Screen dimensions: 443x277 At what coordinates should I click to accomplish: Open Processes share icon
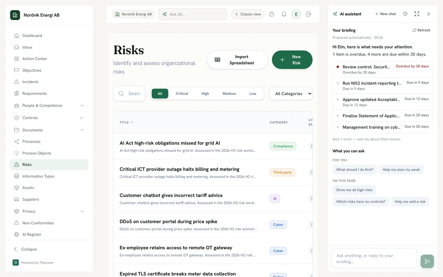[16, 142]
